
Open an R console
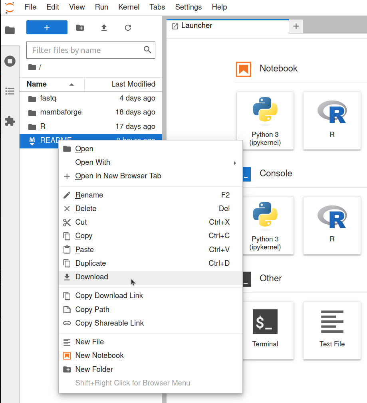(x=331, y=225)
